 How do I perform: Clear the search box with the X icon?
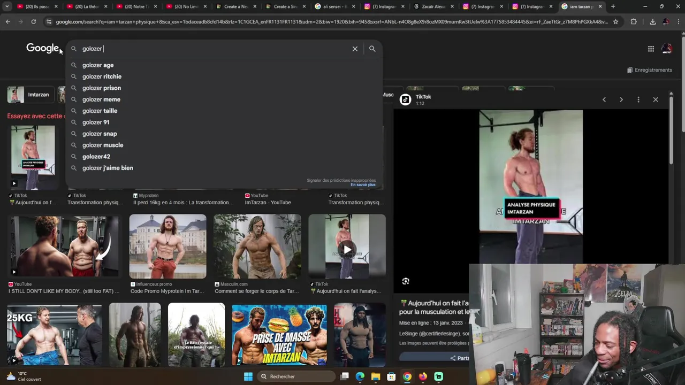pyautogui.click(x=355, y=49)
